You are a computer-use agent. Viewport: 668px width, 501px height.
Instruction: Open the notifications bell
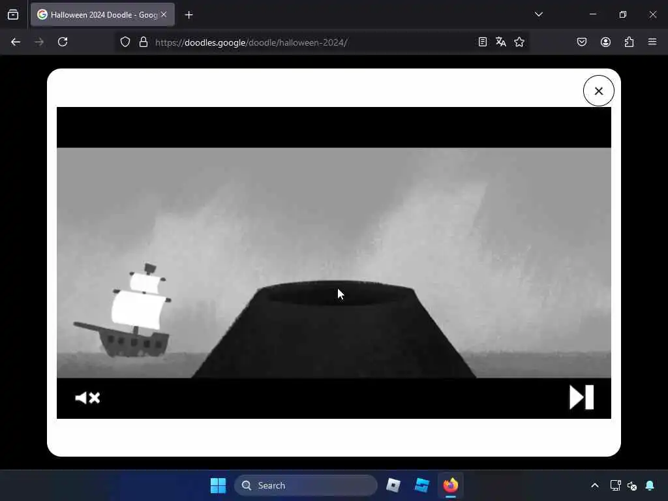point(650,485)
